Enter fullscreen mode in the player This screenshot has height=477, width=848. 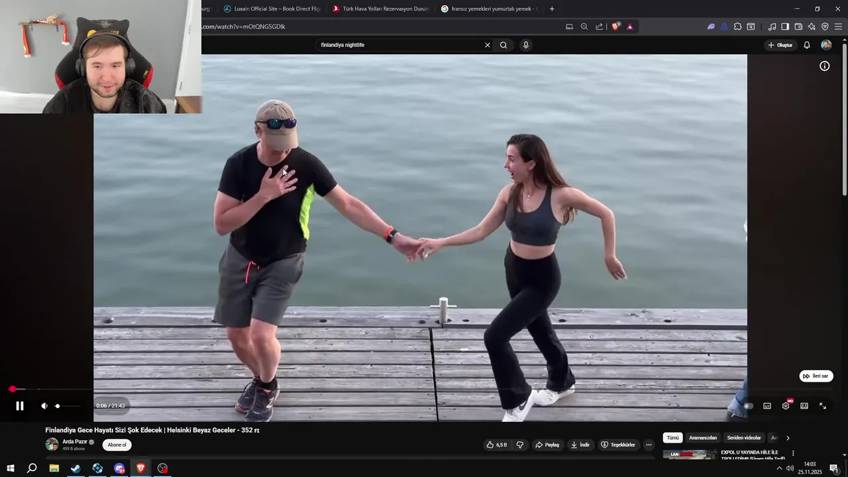pos(823,406)
